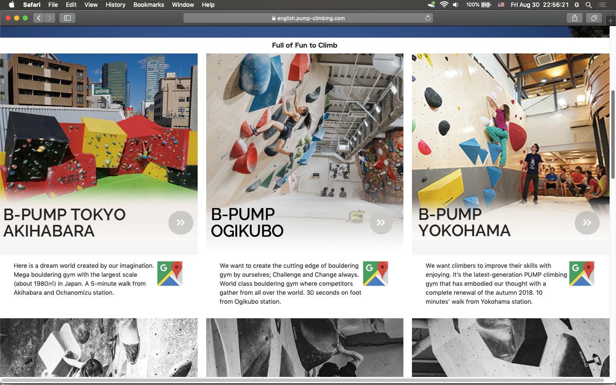Image resolution: width=616 pixels, height=385 pixels.
Task: Go back with Safari's back arrow
Action: (39, 18)
